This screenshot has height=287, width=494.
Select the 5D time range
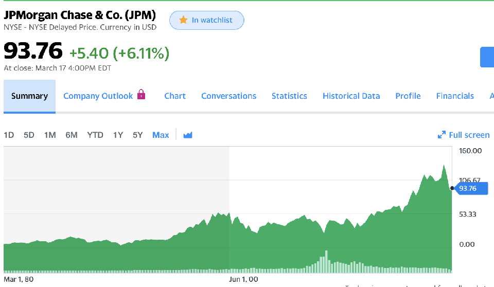[x=29, y=135]
